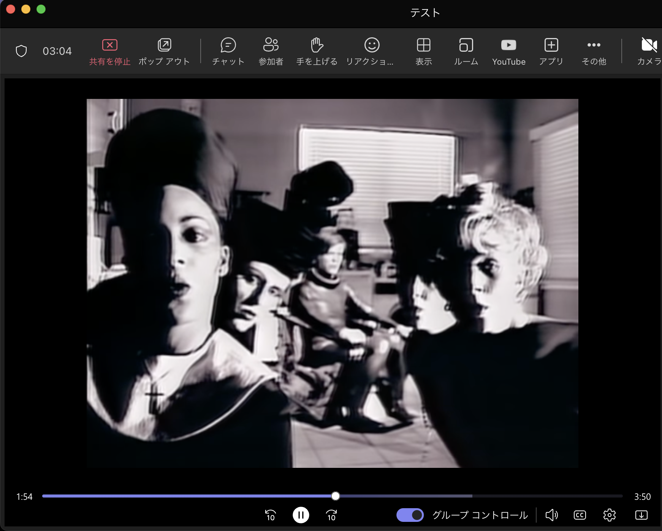Click the shield security icon

point(21,51)
